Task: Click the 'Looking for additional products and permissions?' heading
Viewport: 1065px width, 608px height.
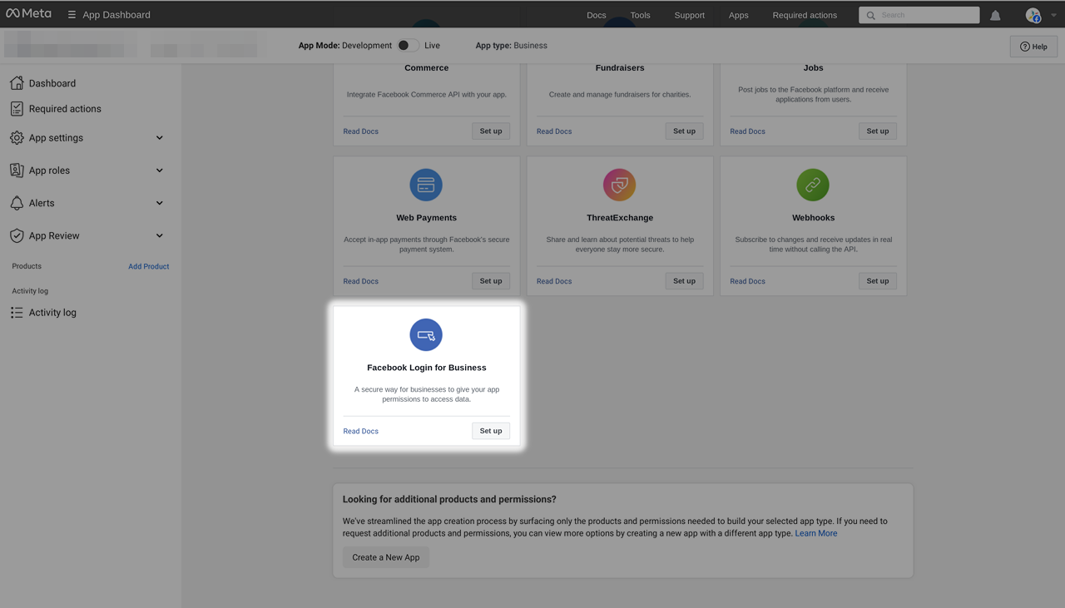Action: tap(449, 500)
